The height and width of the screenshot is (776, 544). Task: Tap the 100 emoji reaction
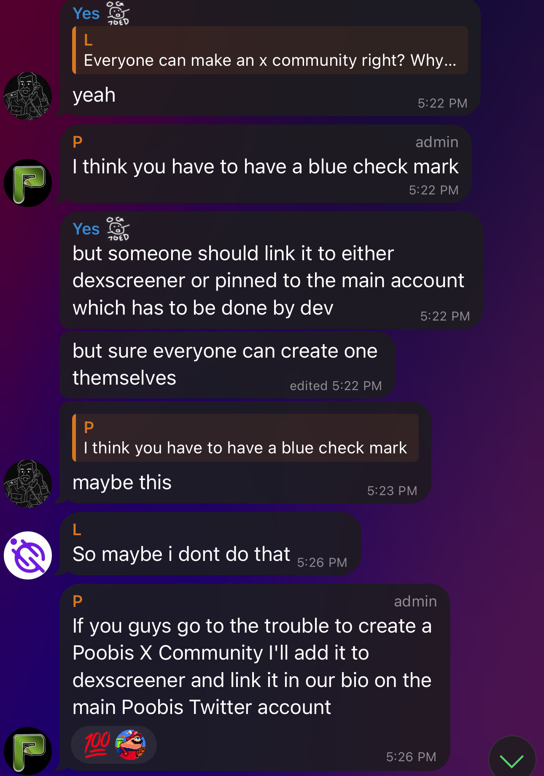[97, 745]
